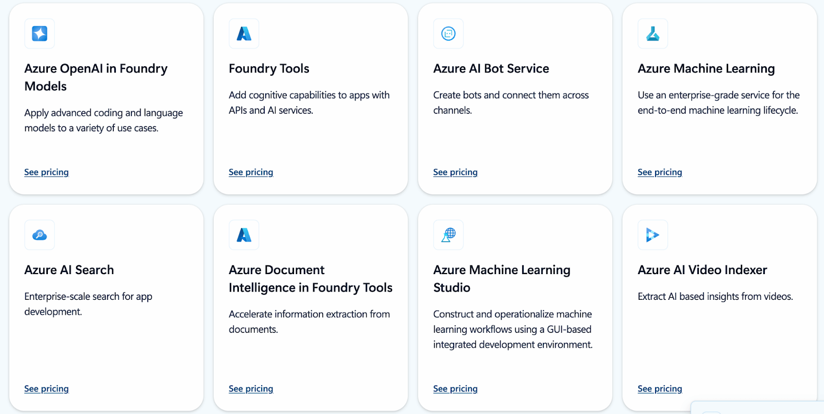Select the 'Azure AI Bot Service' heading

tap(491, 68)
